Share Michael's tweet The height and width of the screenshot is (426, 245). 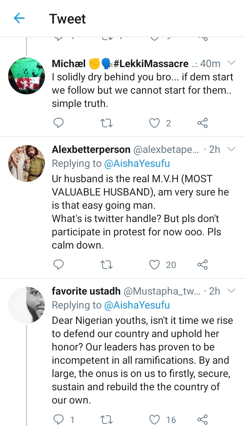click(202, 123)
